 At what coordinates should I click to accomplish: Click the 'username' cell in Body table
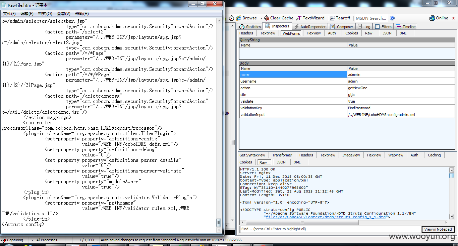[x=293, y=81]
